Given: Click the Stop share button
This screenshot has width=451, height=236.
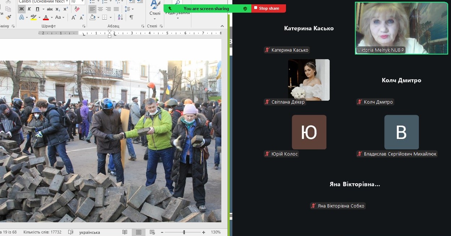Looking at the screenshot, I should click(269, 8).
